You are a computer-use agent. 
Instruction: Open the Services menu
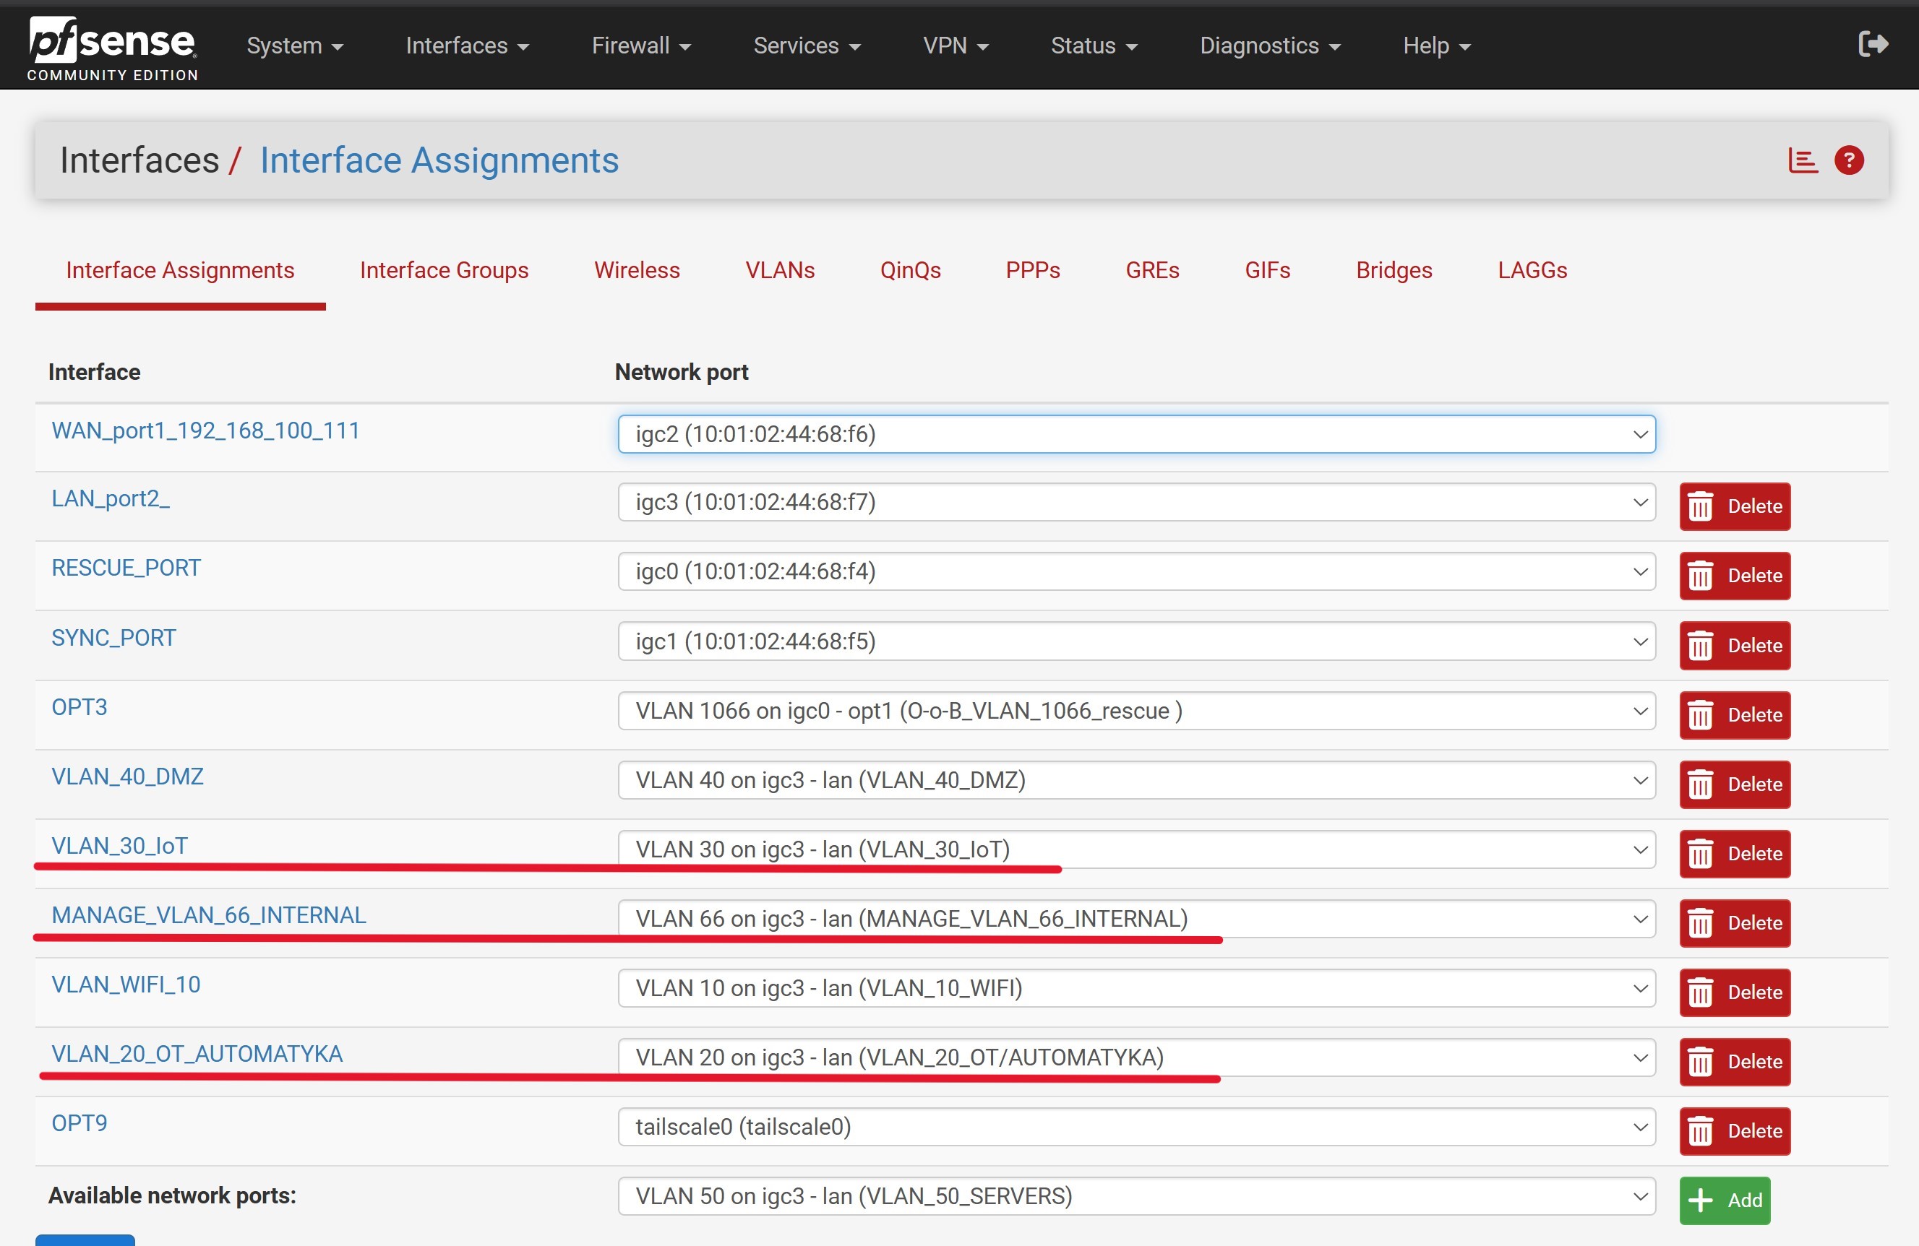[x=807, y=45]
